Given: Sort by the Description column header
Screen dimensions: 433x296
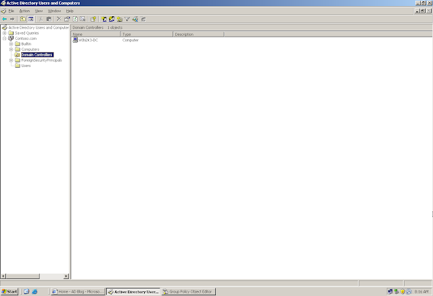Looking at the screenshot, I should point(198,35).
